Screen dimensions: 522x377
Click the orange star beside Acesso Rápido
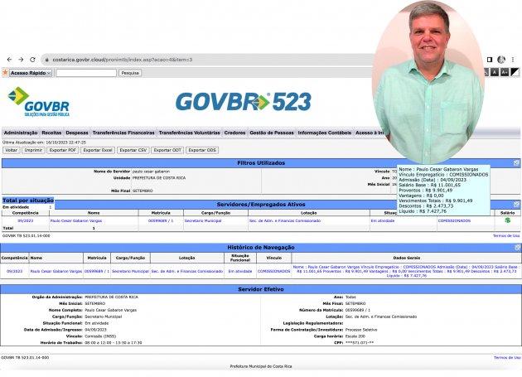click(5, 72)
